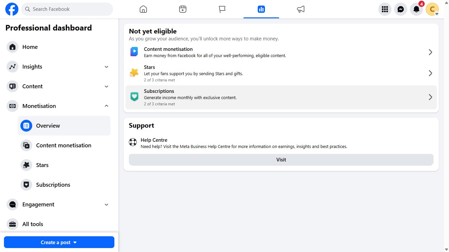Click the Visit button

point(281,160)
